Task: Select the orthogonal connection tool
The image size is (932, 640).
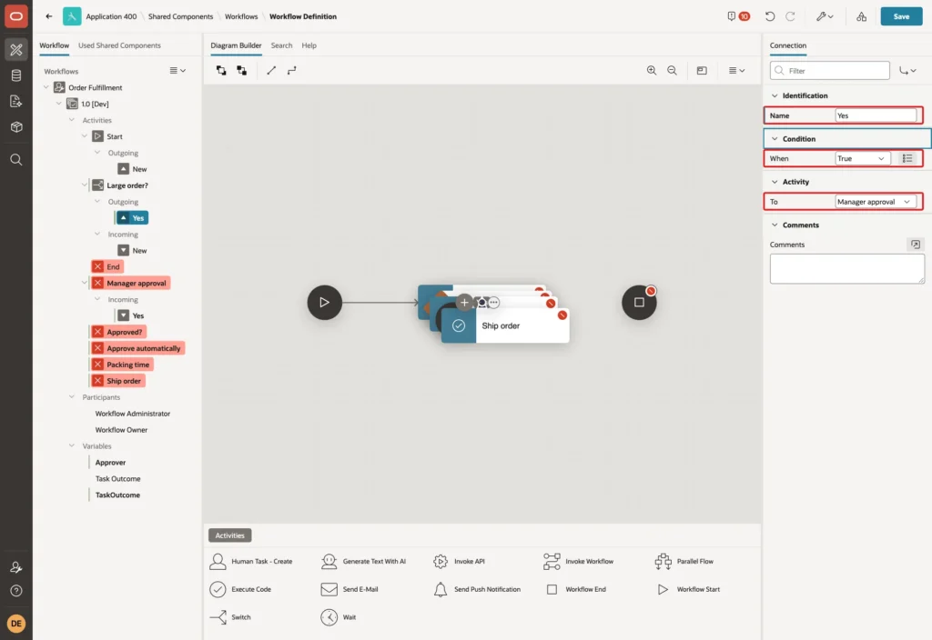Action: [x=292, y=70]
